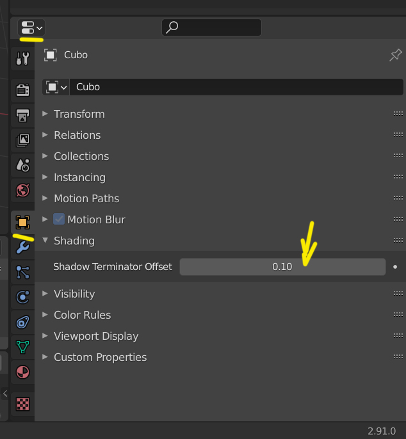Open the Scene properties tab
This screenshot has height=439, width=406.
click(23, 165)
